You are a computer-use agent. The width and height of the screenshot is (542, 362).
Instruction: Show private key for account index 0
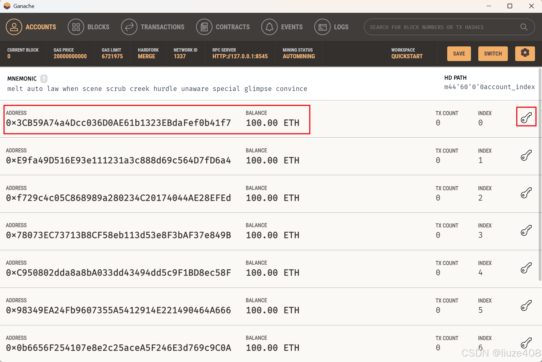pos(526,118)
